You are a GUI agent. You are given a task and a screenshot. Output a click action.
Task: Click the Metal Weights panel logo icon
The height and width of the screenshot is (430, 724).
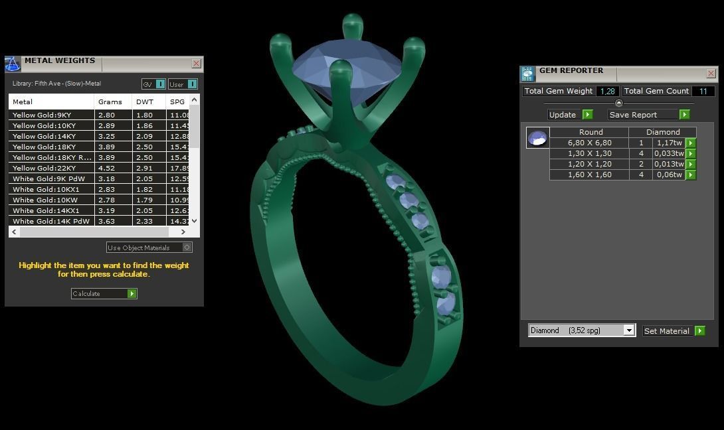coord(13,64)
